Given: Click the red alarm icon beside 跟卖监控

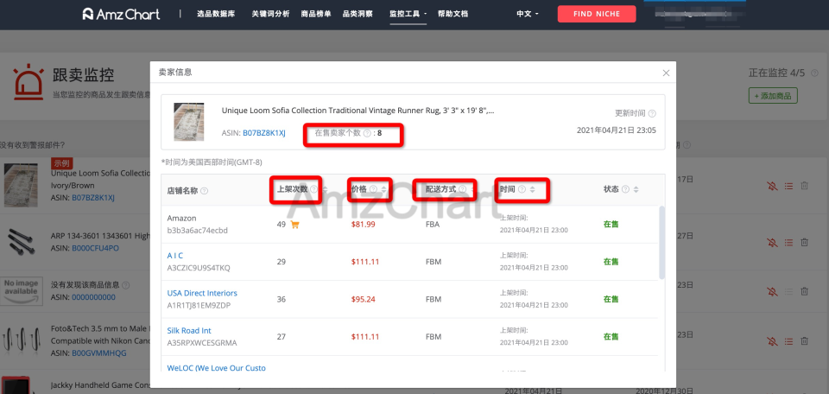Looking at the screenshot, I should click(x=28, y=82).
